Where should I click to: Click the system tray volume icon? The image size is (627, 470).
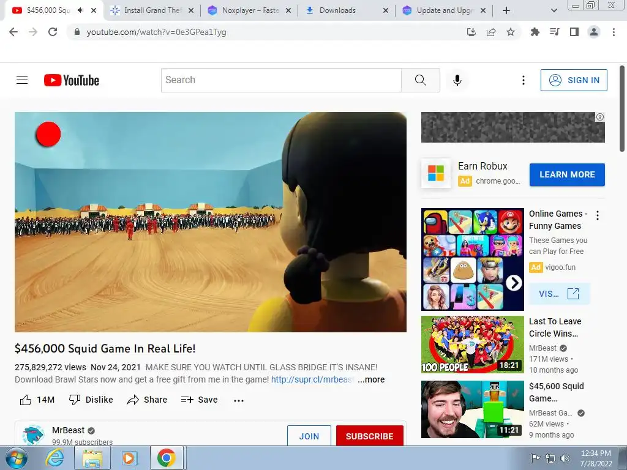565,458
